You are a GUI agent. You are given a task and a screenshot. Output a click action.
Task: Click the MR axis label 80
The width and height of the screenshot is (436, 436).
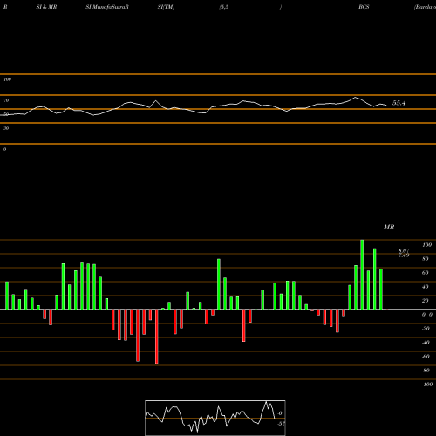click(x=426, y=259)
